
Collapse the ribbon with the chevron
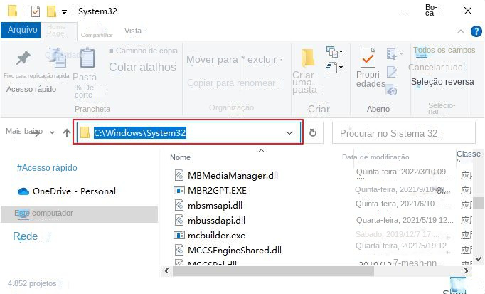pos(461,31)
